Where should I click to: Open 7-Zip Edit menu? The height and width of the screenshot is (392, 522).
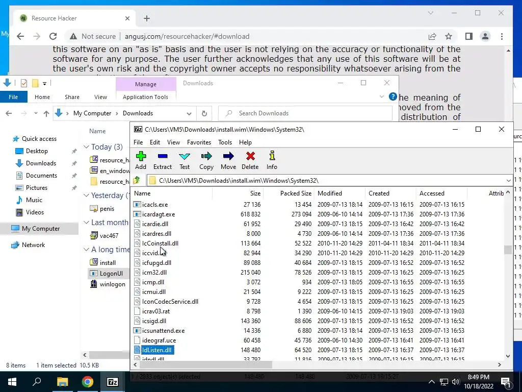coord(155,142)
